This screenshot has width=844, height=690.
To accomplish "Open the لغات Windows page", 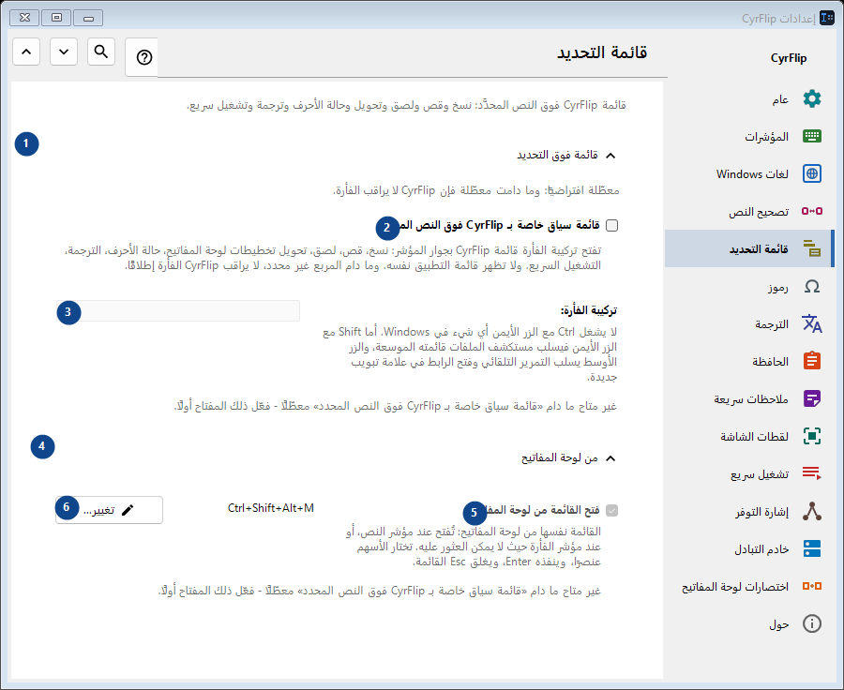I will (748, 173).
